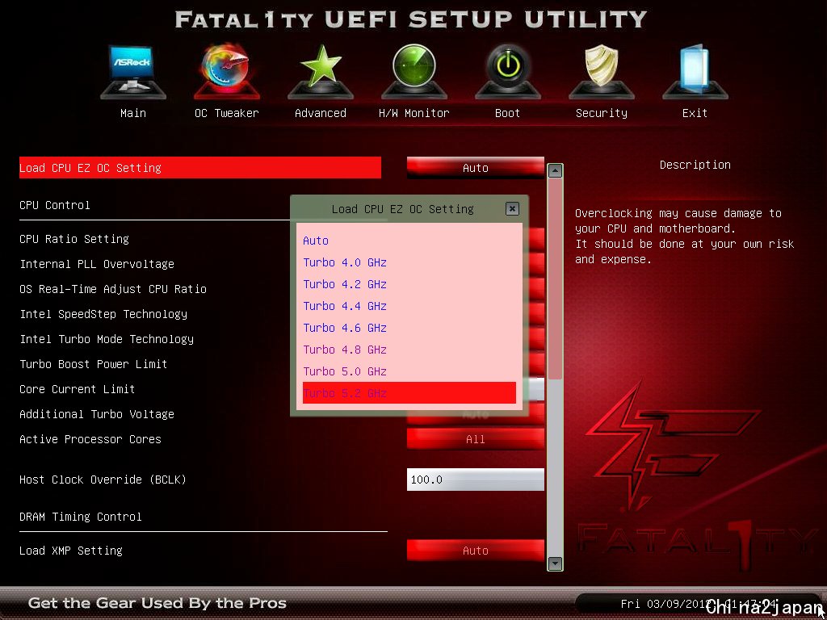Viewport: 827px width, 620px height.
Task: Click the settings list scrollbar thumb
Action: point(555,279)
